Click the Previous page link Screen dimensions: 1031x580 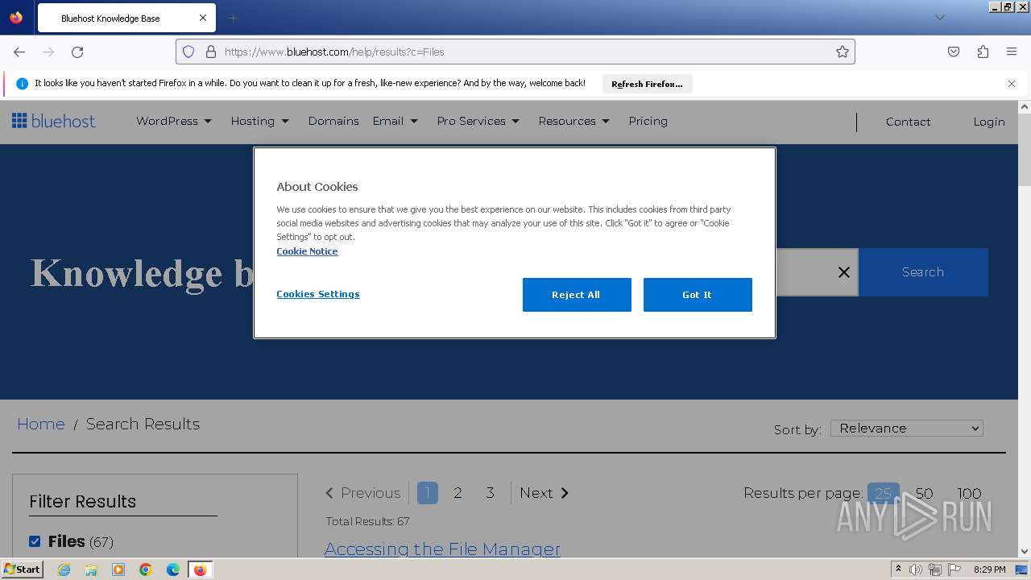tap(362, 493)
